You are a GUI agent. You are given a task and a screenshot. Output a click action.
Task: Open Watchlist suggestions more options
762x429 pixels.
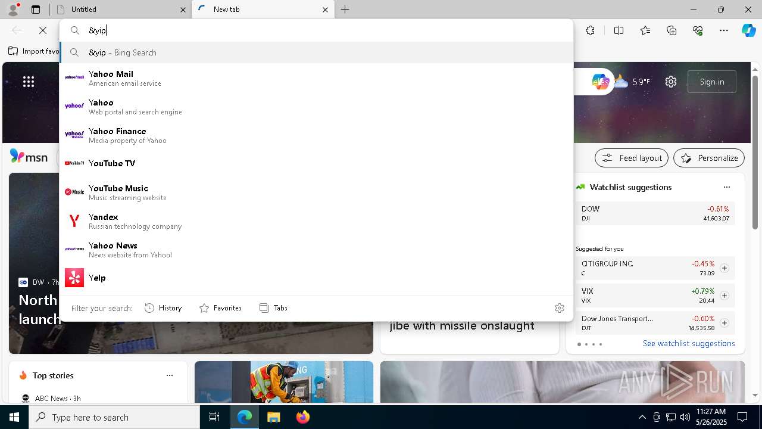726,187
